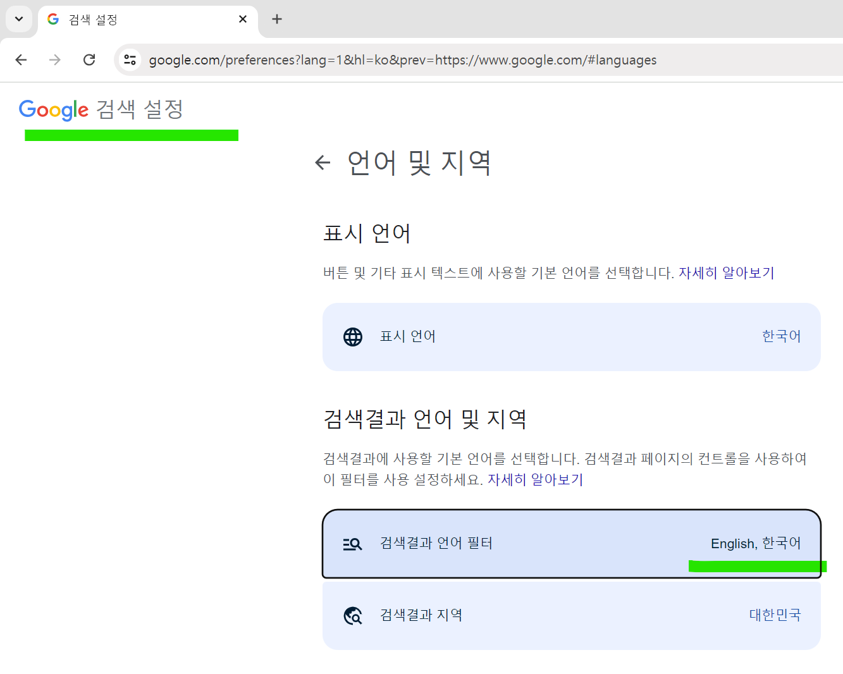Open the 검색결과 지역 selector showing 대한민국
The height and width of the screenshot is (674, 843).
coord(571,615)
